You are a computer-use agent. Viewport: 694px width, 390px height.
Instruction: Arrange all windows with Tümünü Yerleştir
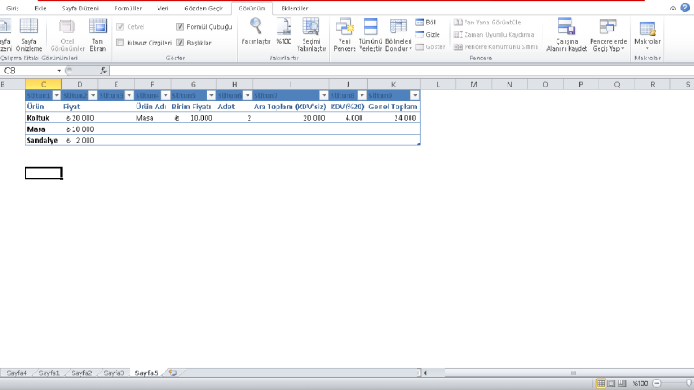(370, 35)
